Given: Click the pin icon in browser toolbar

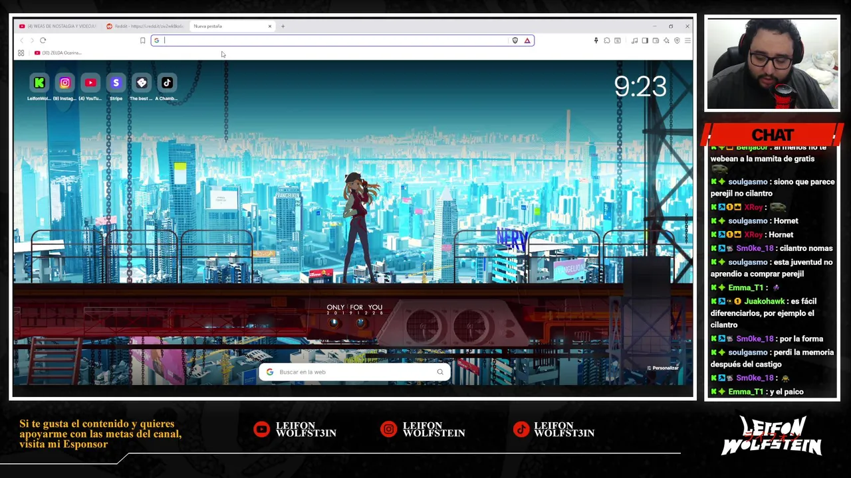Looking at the screenshot, I should click(596, 40).
